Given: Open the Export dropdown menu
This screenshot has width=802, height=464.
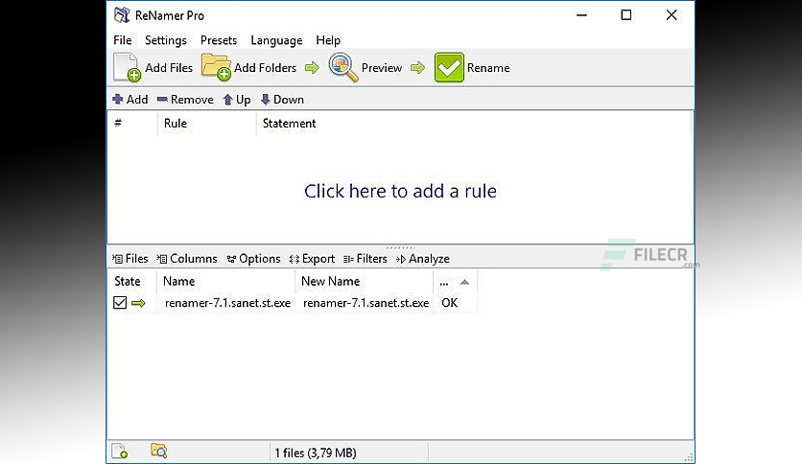Looking at the screenshot, I should pyautogui.click(x=312, y=259).
